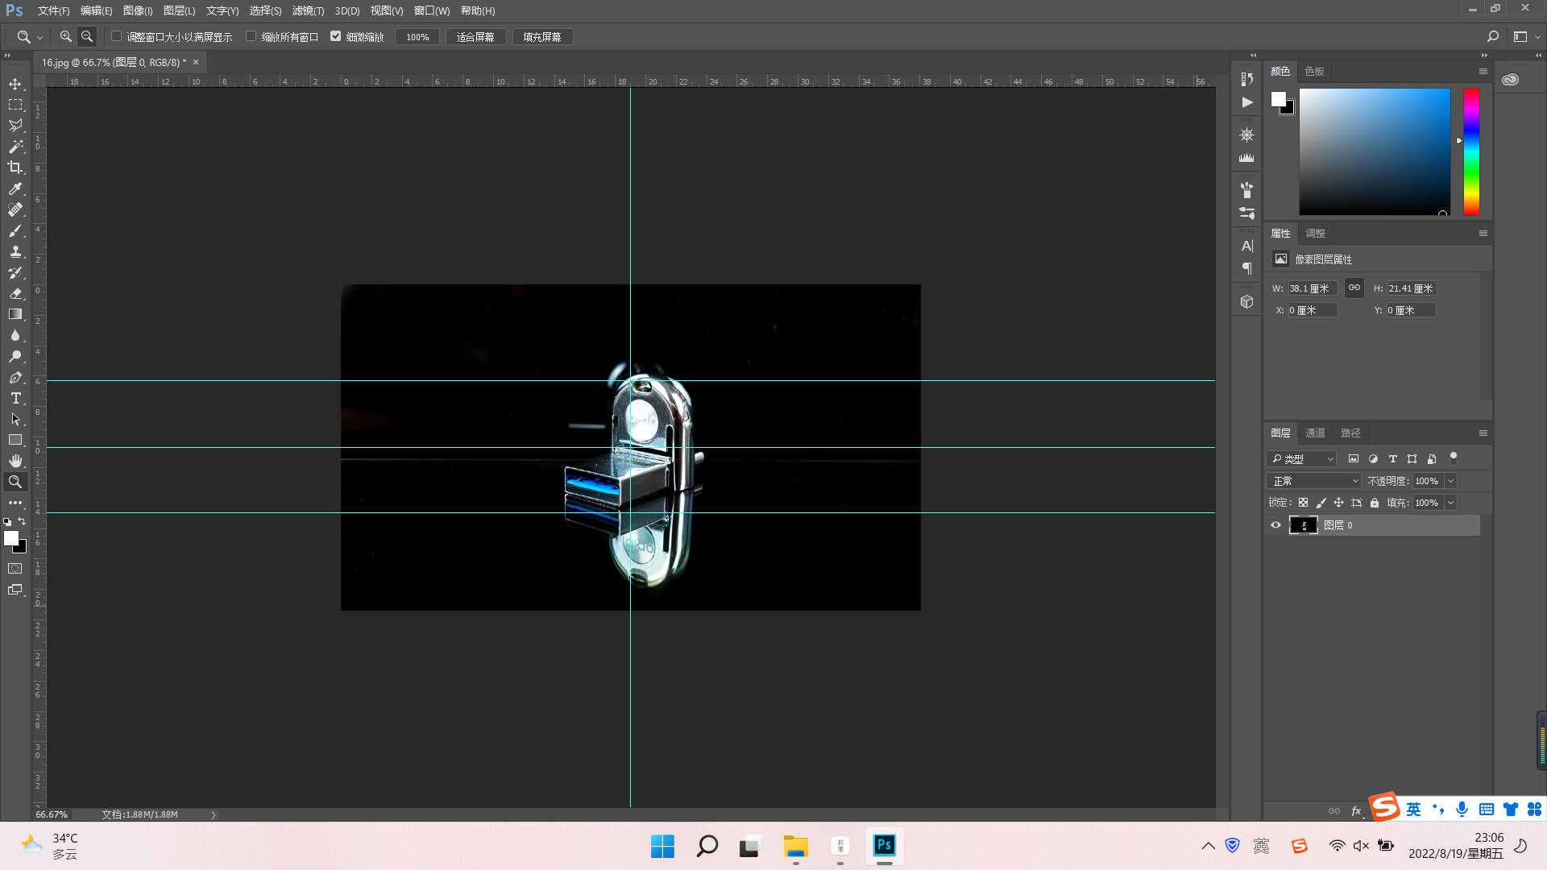This screenshot has width=1547, height=870.
Task: Open the 正常 blend mode dropdown
Action: (1314, 481)
